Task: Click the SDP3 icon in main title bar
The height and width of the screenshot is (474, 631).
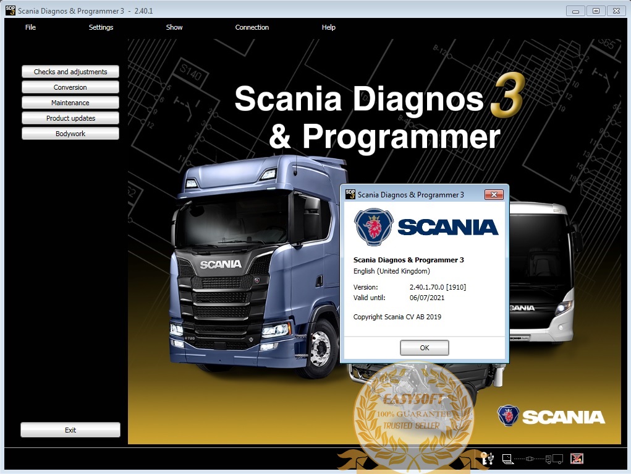Action: [10, 11]
